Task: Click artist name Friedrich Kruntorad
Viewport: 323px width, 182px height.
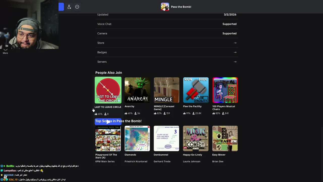Action: [136, 162]
